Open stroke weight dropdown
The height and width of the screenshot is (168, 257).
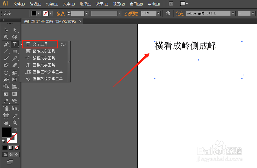[87, 13]
